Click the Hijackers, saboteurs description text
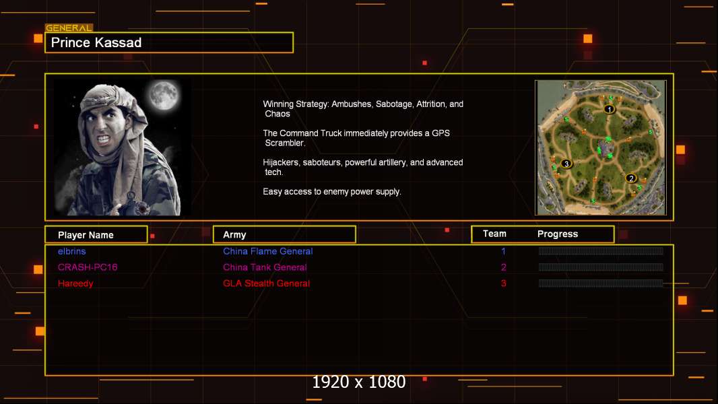Image resolution: width=718 pixels, height=404 pixels. [362, 167]
